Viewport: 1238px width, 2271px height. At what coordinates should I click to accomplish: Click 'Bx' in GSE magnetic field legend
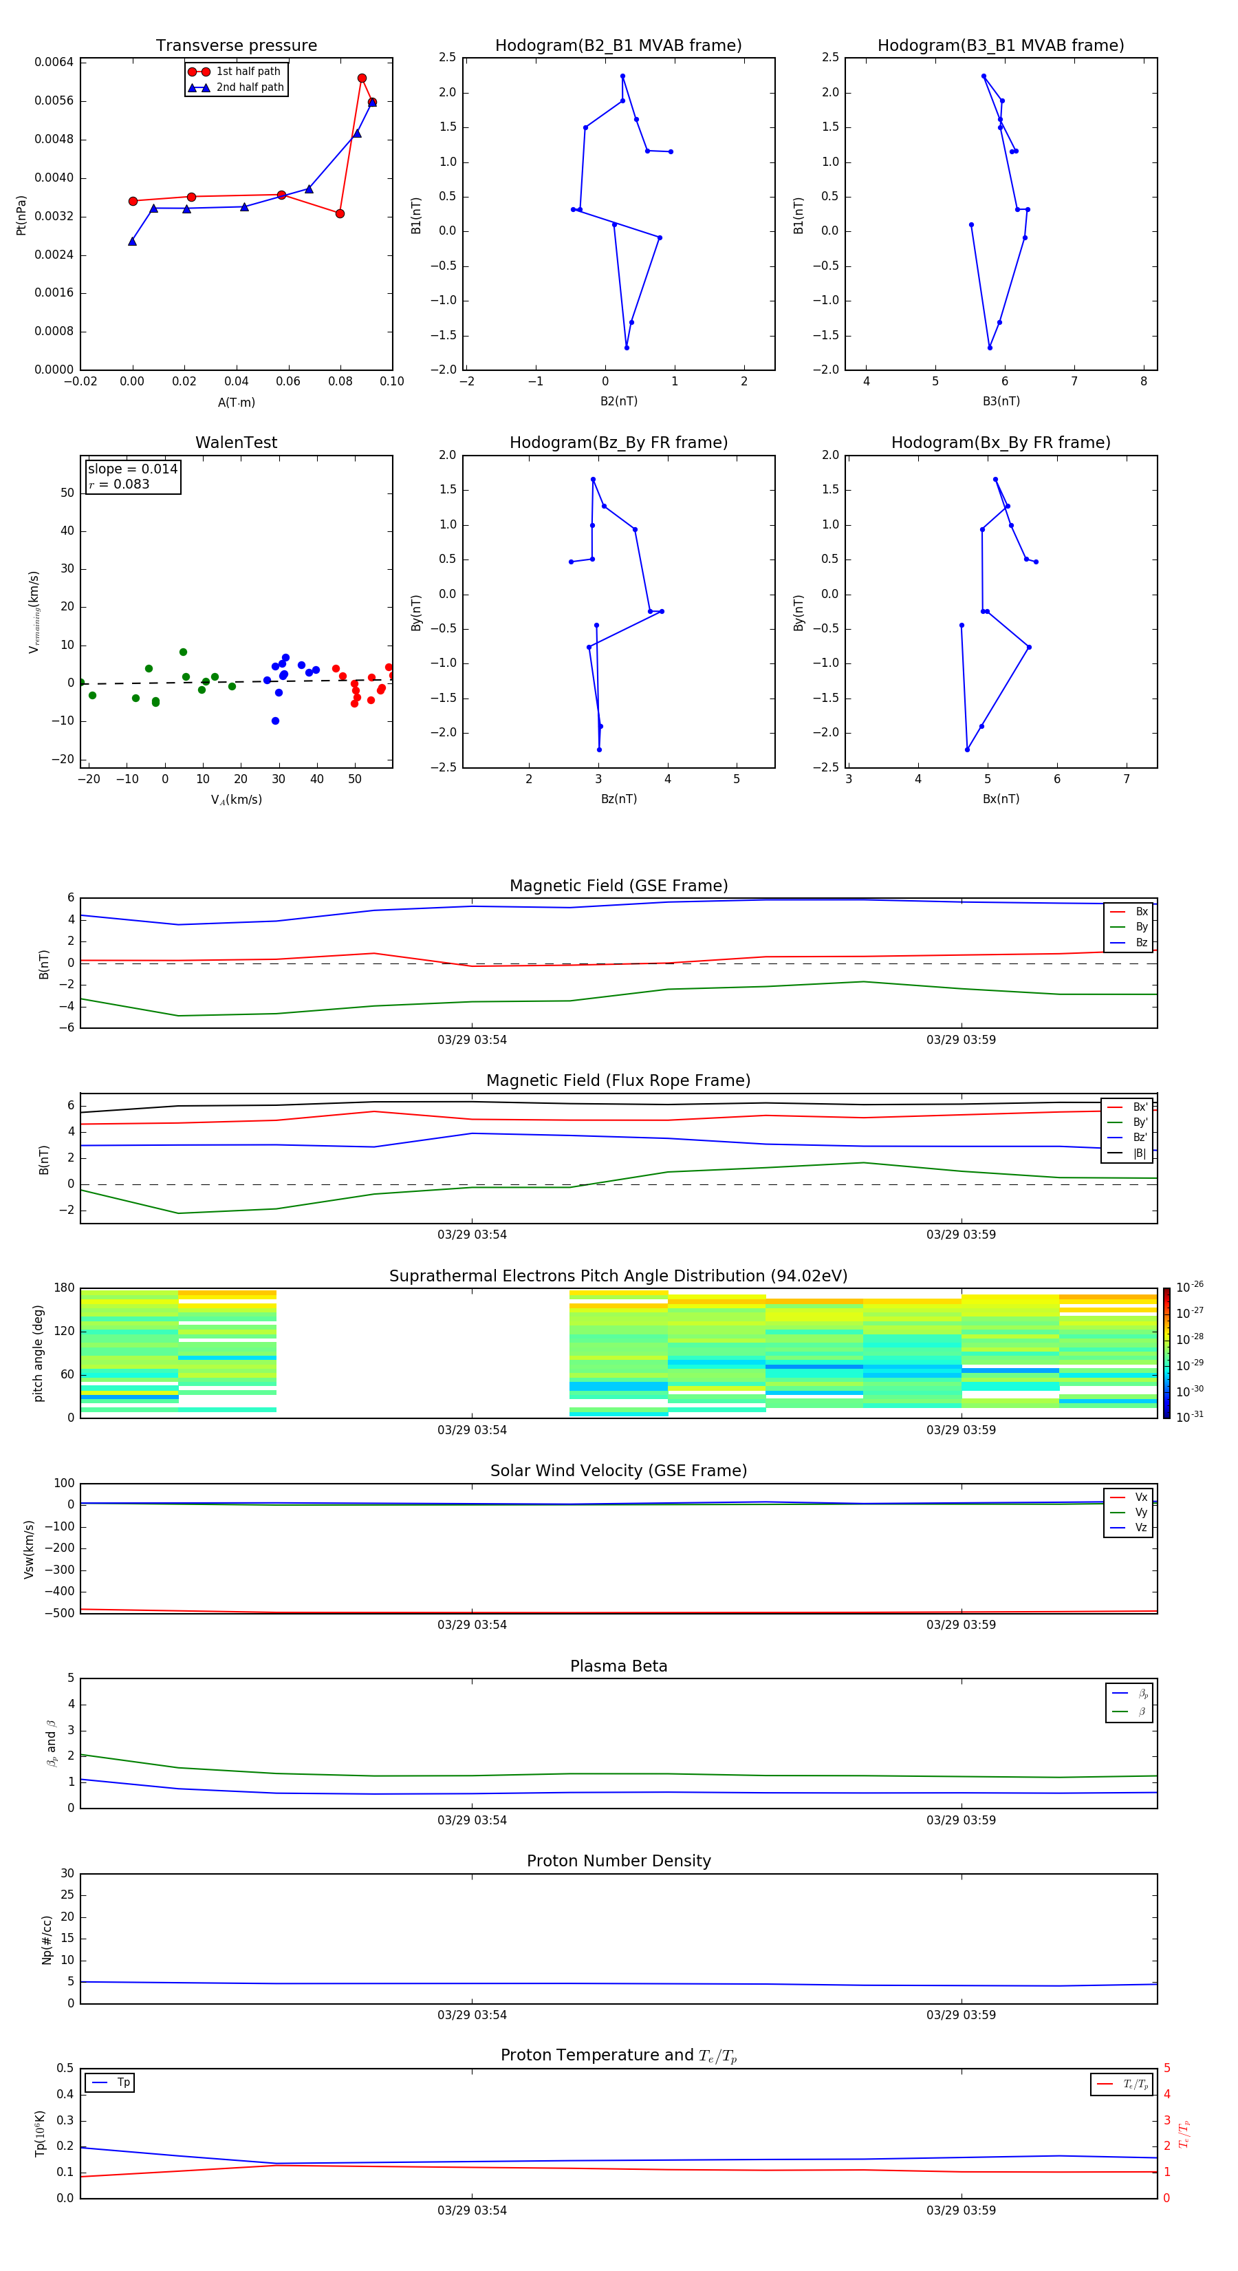tap(1141, 912)
